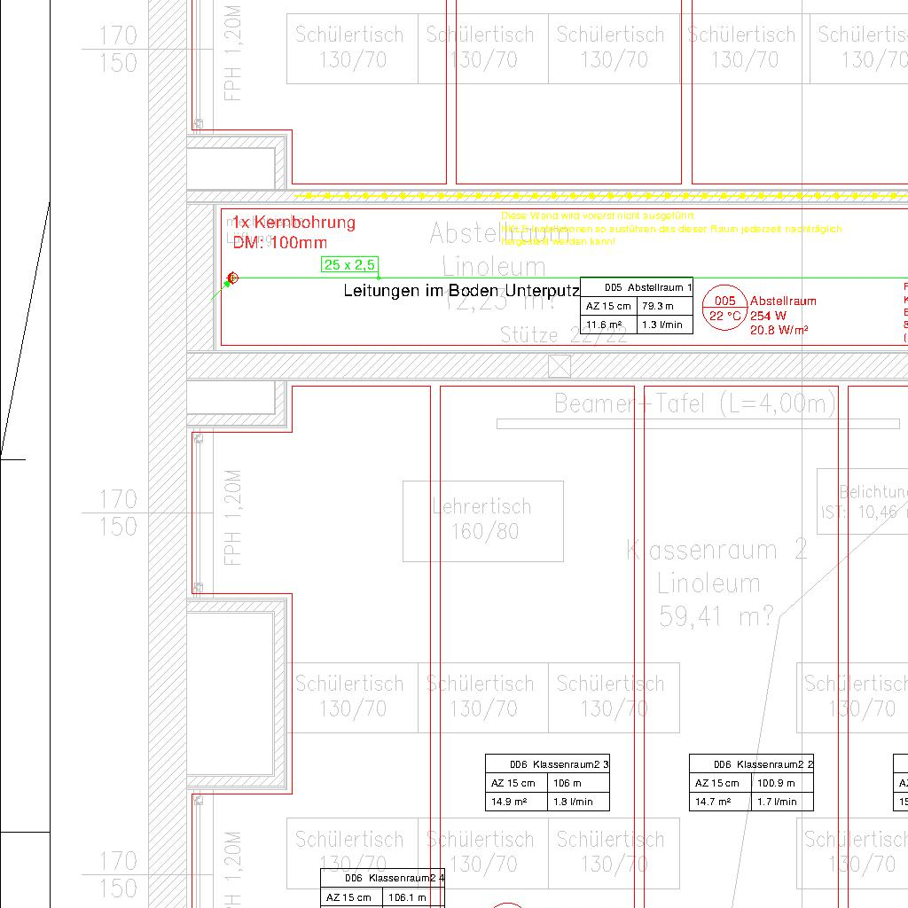908x908 pixels.
Task: Select the Lehrertisch 160/80 desk block
Action: 482,521
